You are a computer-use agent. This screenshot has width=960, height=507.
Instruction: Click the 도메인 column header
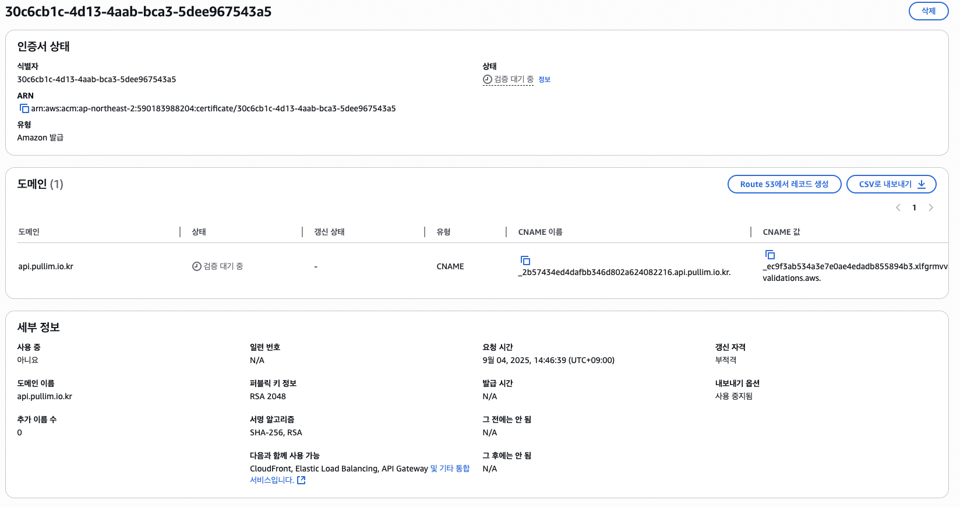[x=29, y=232]
